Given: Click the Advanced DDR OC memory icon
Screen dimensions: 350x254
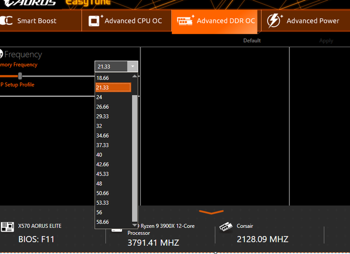Looking at the screenshot, I should coord(185,21).
